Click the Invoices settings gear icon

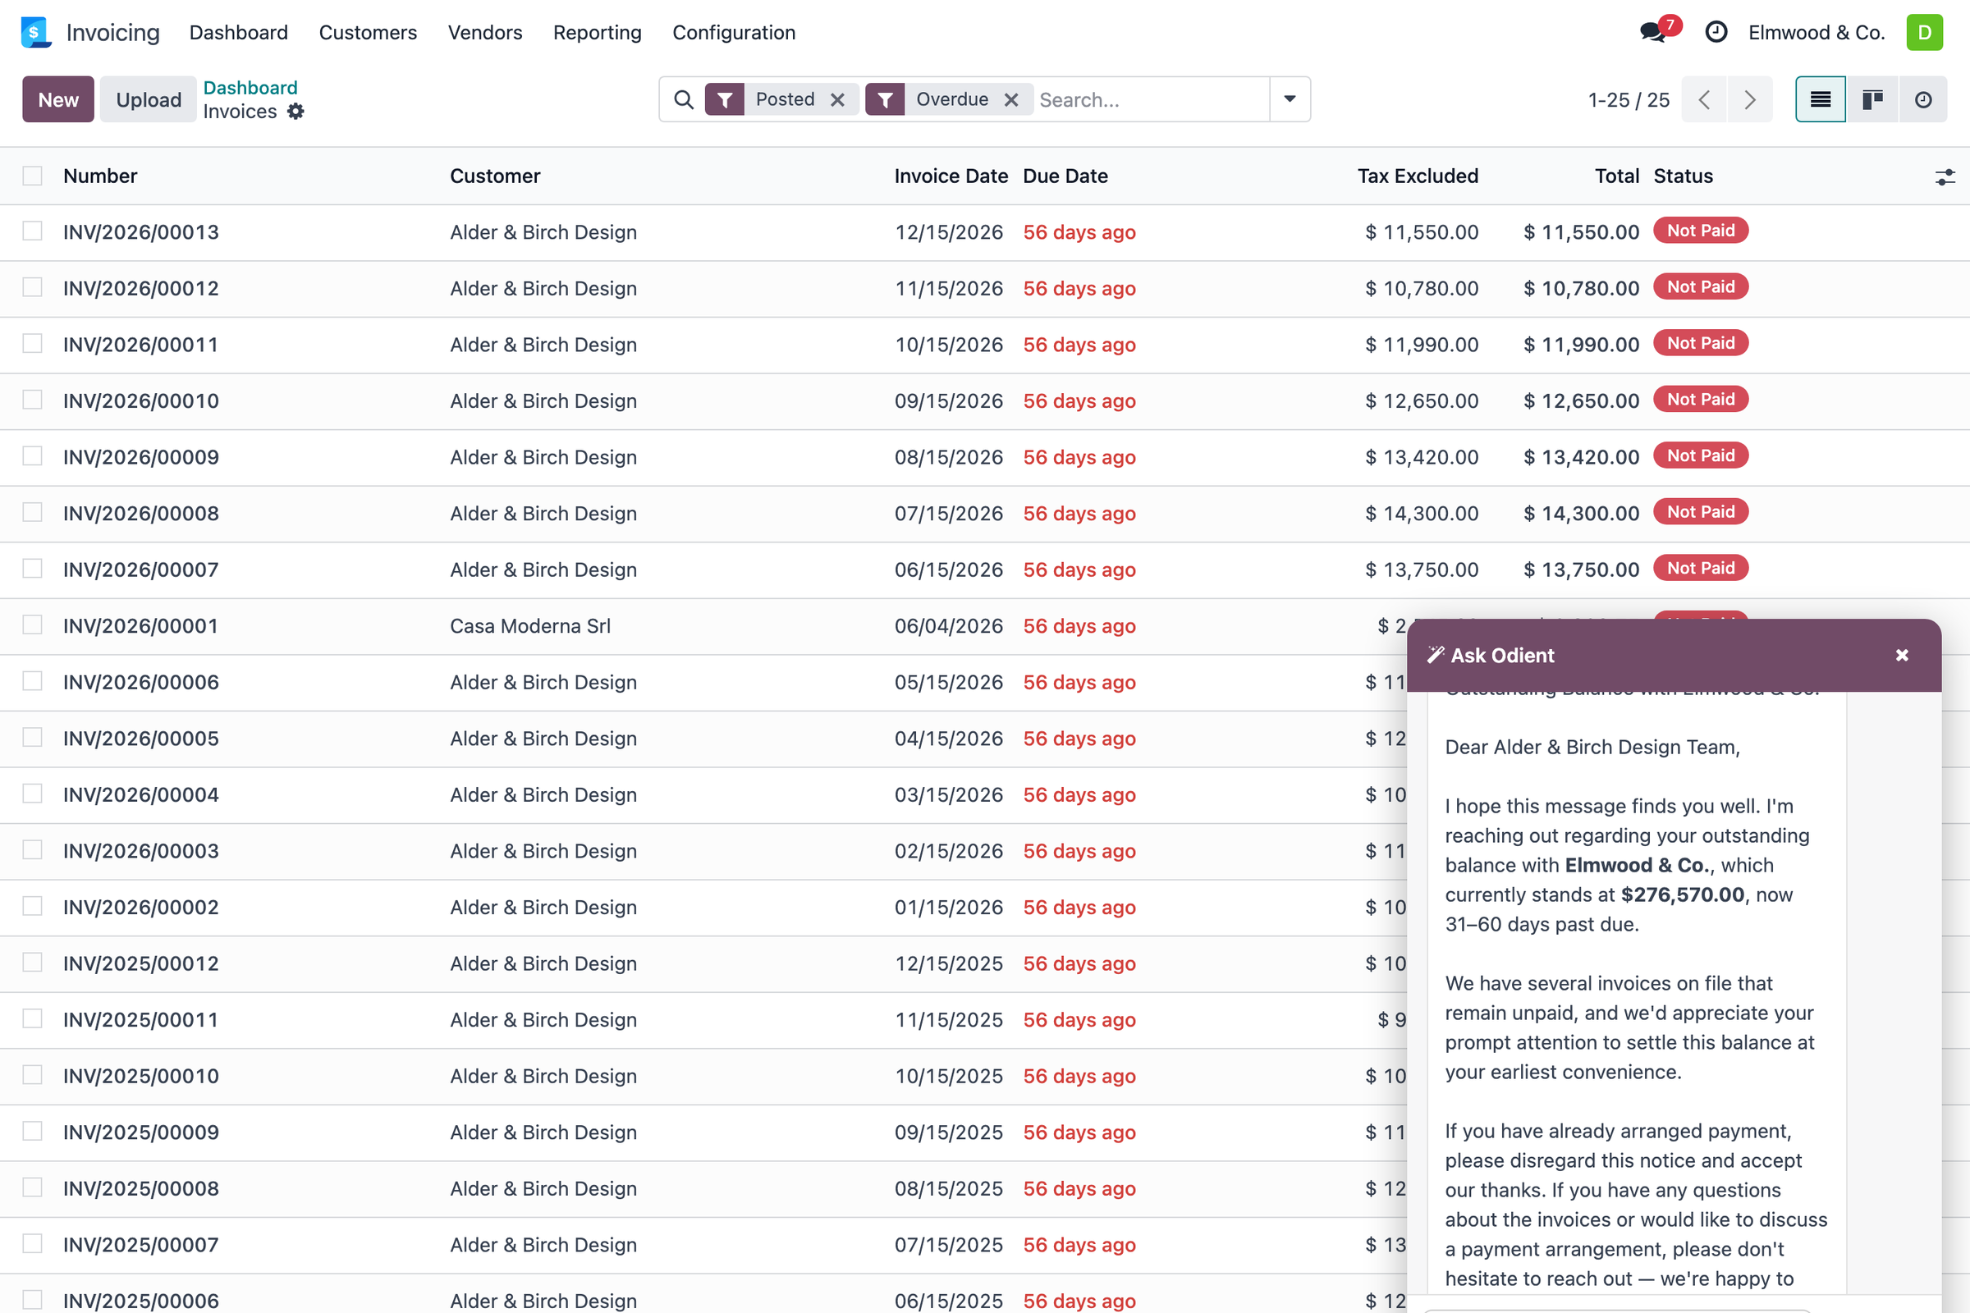pos(295,112)
